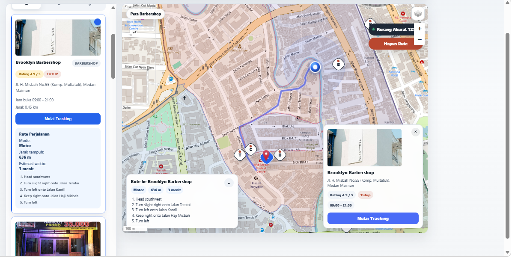
Task: Select barbershop marker C on the map
Action: 251,150
